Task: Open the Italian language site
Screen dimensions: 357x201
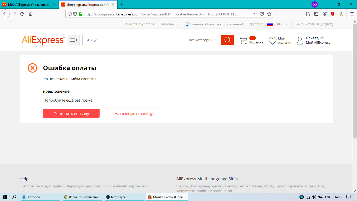Action: pos(257,186)
